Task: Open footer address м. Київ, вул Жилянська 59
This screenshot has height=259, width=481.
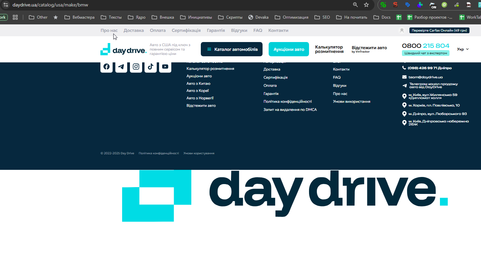Action: tap(433, 96)
